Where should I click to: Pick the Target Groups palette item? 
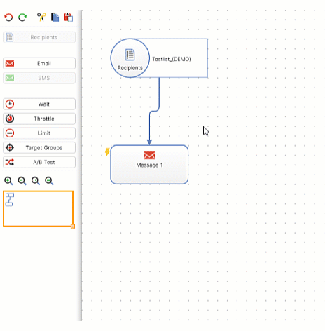(x=39, y=147)
